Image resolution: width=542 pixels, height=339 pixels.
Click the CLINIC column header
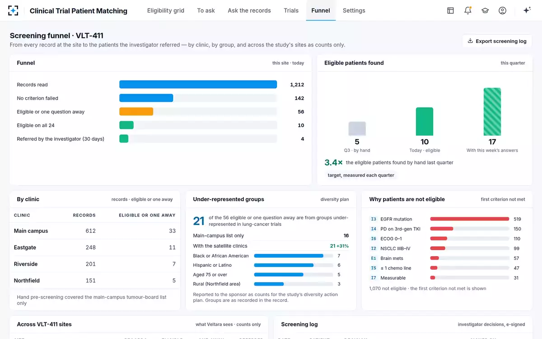(x=22, y=215)
